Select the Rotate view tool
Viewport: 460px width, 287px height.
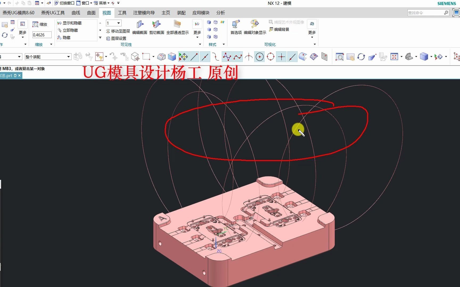click(361, 57)
